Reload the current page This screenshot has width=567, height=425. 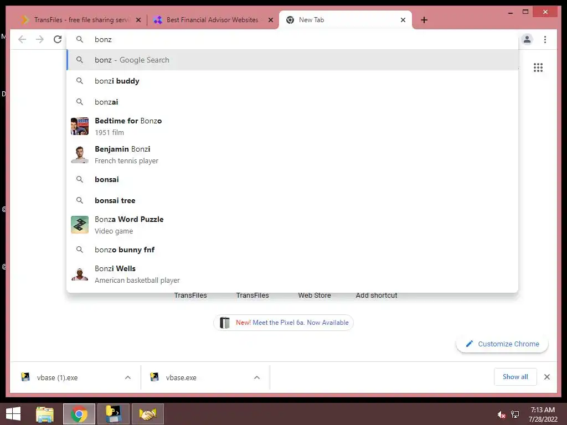pyautogui.click(x=58, y=39)
